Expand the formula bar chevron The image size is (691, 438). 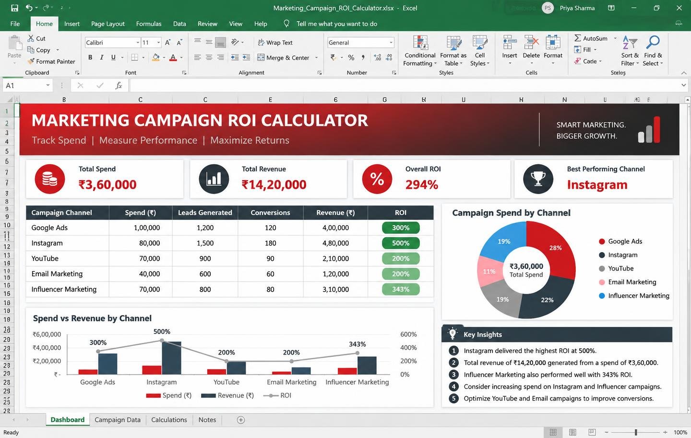coord(683,85)
